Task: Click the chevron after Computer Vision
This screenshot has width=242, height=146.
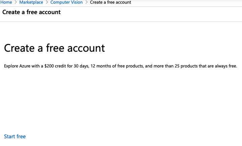Action: 86,2
